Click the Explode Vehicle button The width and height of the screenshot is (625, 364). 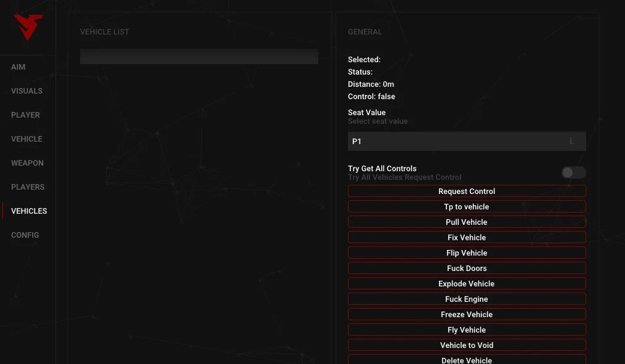tap(467, 283)
